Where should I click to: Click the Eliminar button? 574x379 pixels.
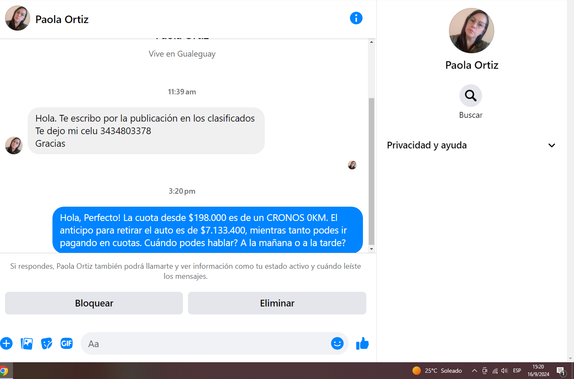[x=277, y=303]
